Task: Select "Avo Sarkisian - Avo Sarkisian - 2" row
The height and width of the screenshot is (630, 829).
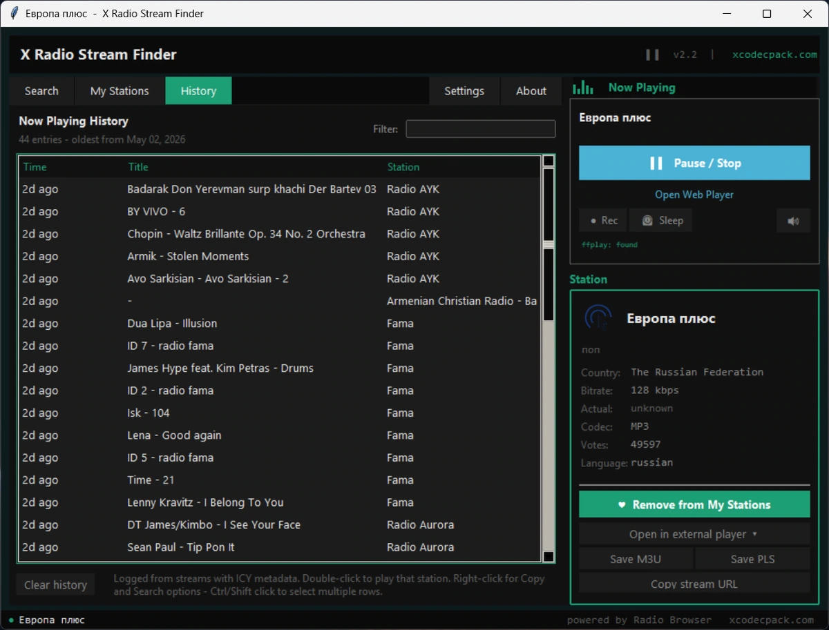Action: tap(280, 279)
